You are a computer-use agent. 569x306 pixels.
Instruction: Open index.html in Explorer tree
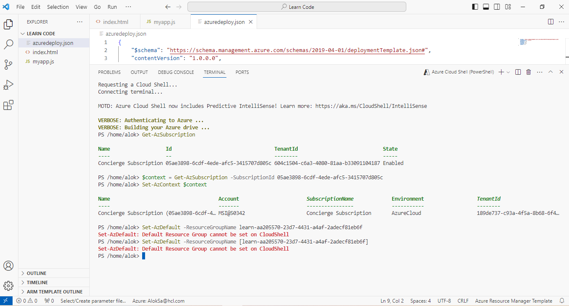click(54, 52)
